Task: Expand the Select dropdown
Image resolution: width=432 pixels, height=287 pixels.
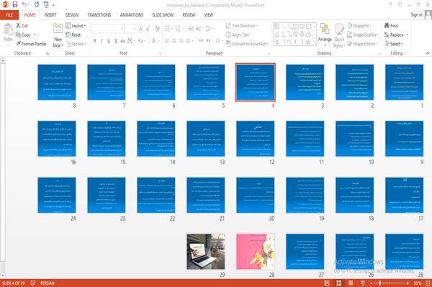Action: point(395,44)
